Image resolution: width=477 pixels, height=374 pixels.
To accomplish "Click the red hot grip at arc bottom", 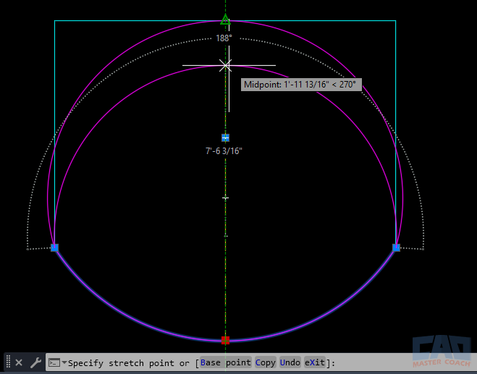I will click(225, 340).
